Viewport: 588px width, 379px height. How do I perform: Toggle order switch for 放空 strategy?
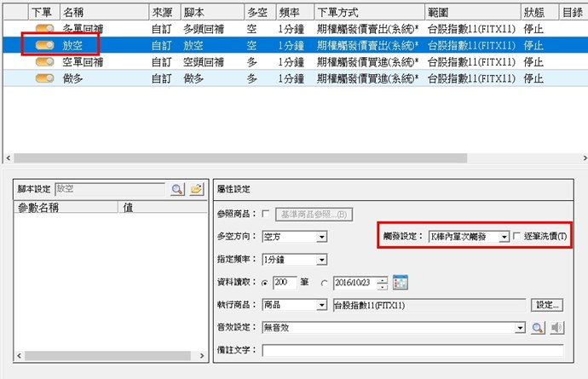click(45, 44)
